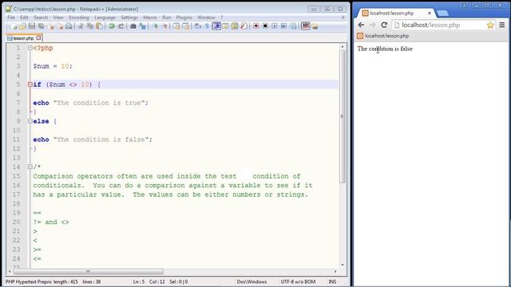511x287 pixels.
Task: Click the Zoom In toolbar icon
Action: click(156, 26)
